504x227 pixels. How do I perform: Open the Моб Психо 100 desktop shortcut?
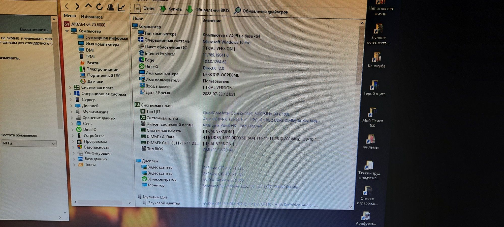click(x=372, y=118)
